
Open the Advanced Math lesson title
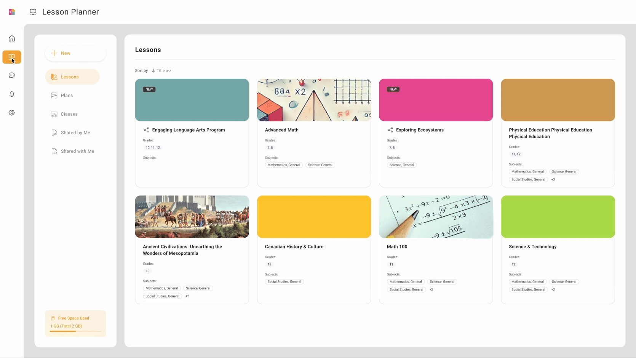click(x=282, y=130)
